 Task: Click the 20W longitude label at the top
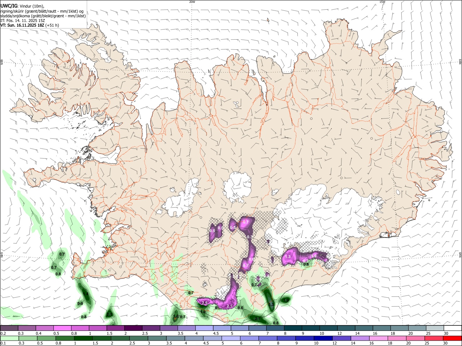coord(192,2)
